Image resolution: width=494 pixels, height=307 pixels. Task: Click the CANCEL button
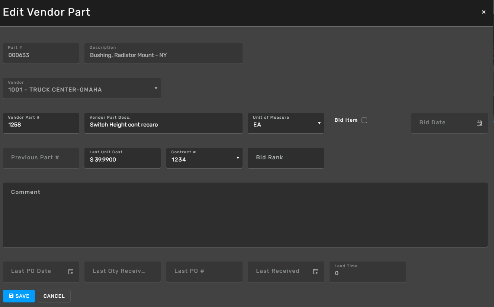pyautogui.click(x=54, y=296)
